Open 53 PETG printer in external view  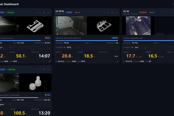(x=104, y=12)
